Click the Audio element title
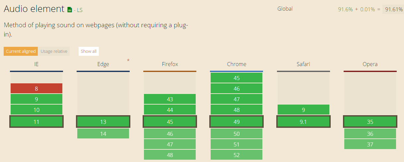Screen dimensions: 404x162 click(34, 9)
